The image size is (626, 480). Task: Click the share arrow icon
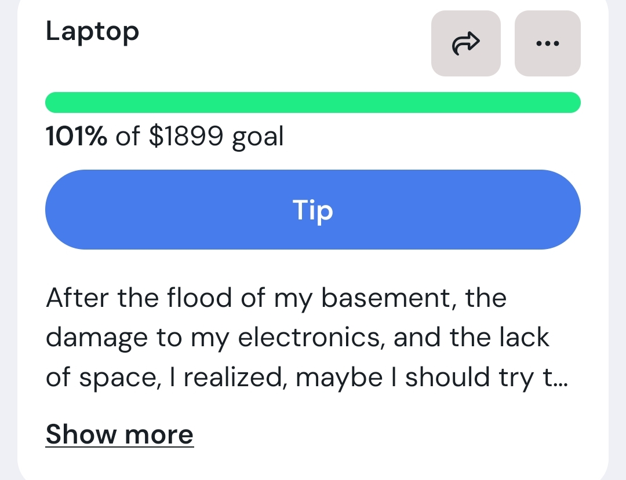click(x=465, y=43)
